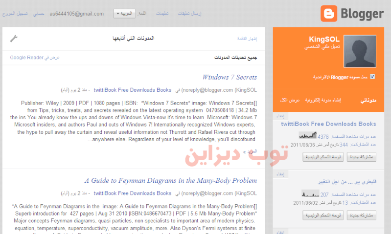Click twittiBook link under Feynman Diagrams post
Image resolution: width=391 pixels, height=234 pixels.
click(133, 193)
